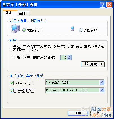
Task: Expand the 360安全浏览器 browser dropdown
Action: [102, 82]
